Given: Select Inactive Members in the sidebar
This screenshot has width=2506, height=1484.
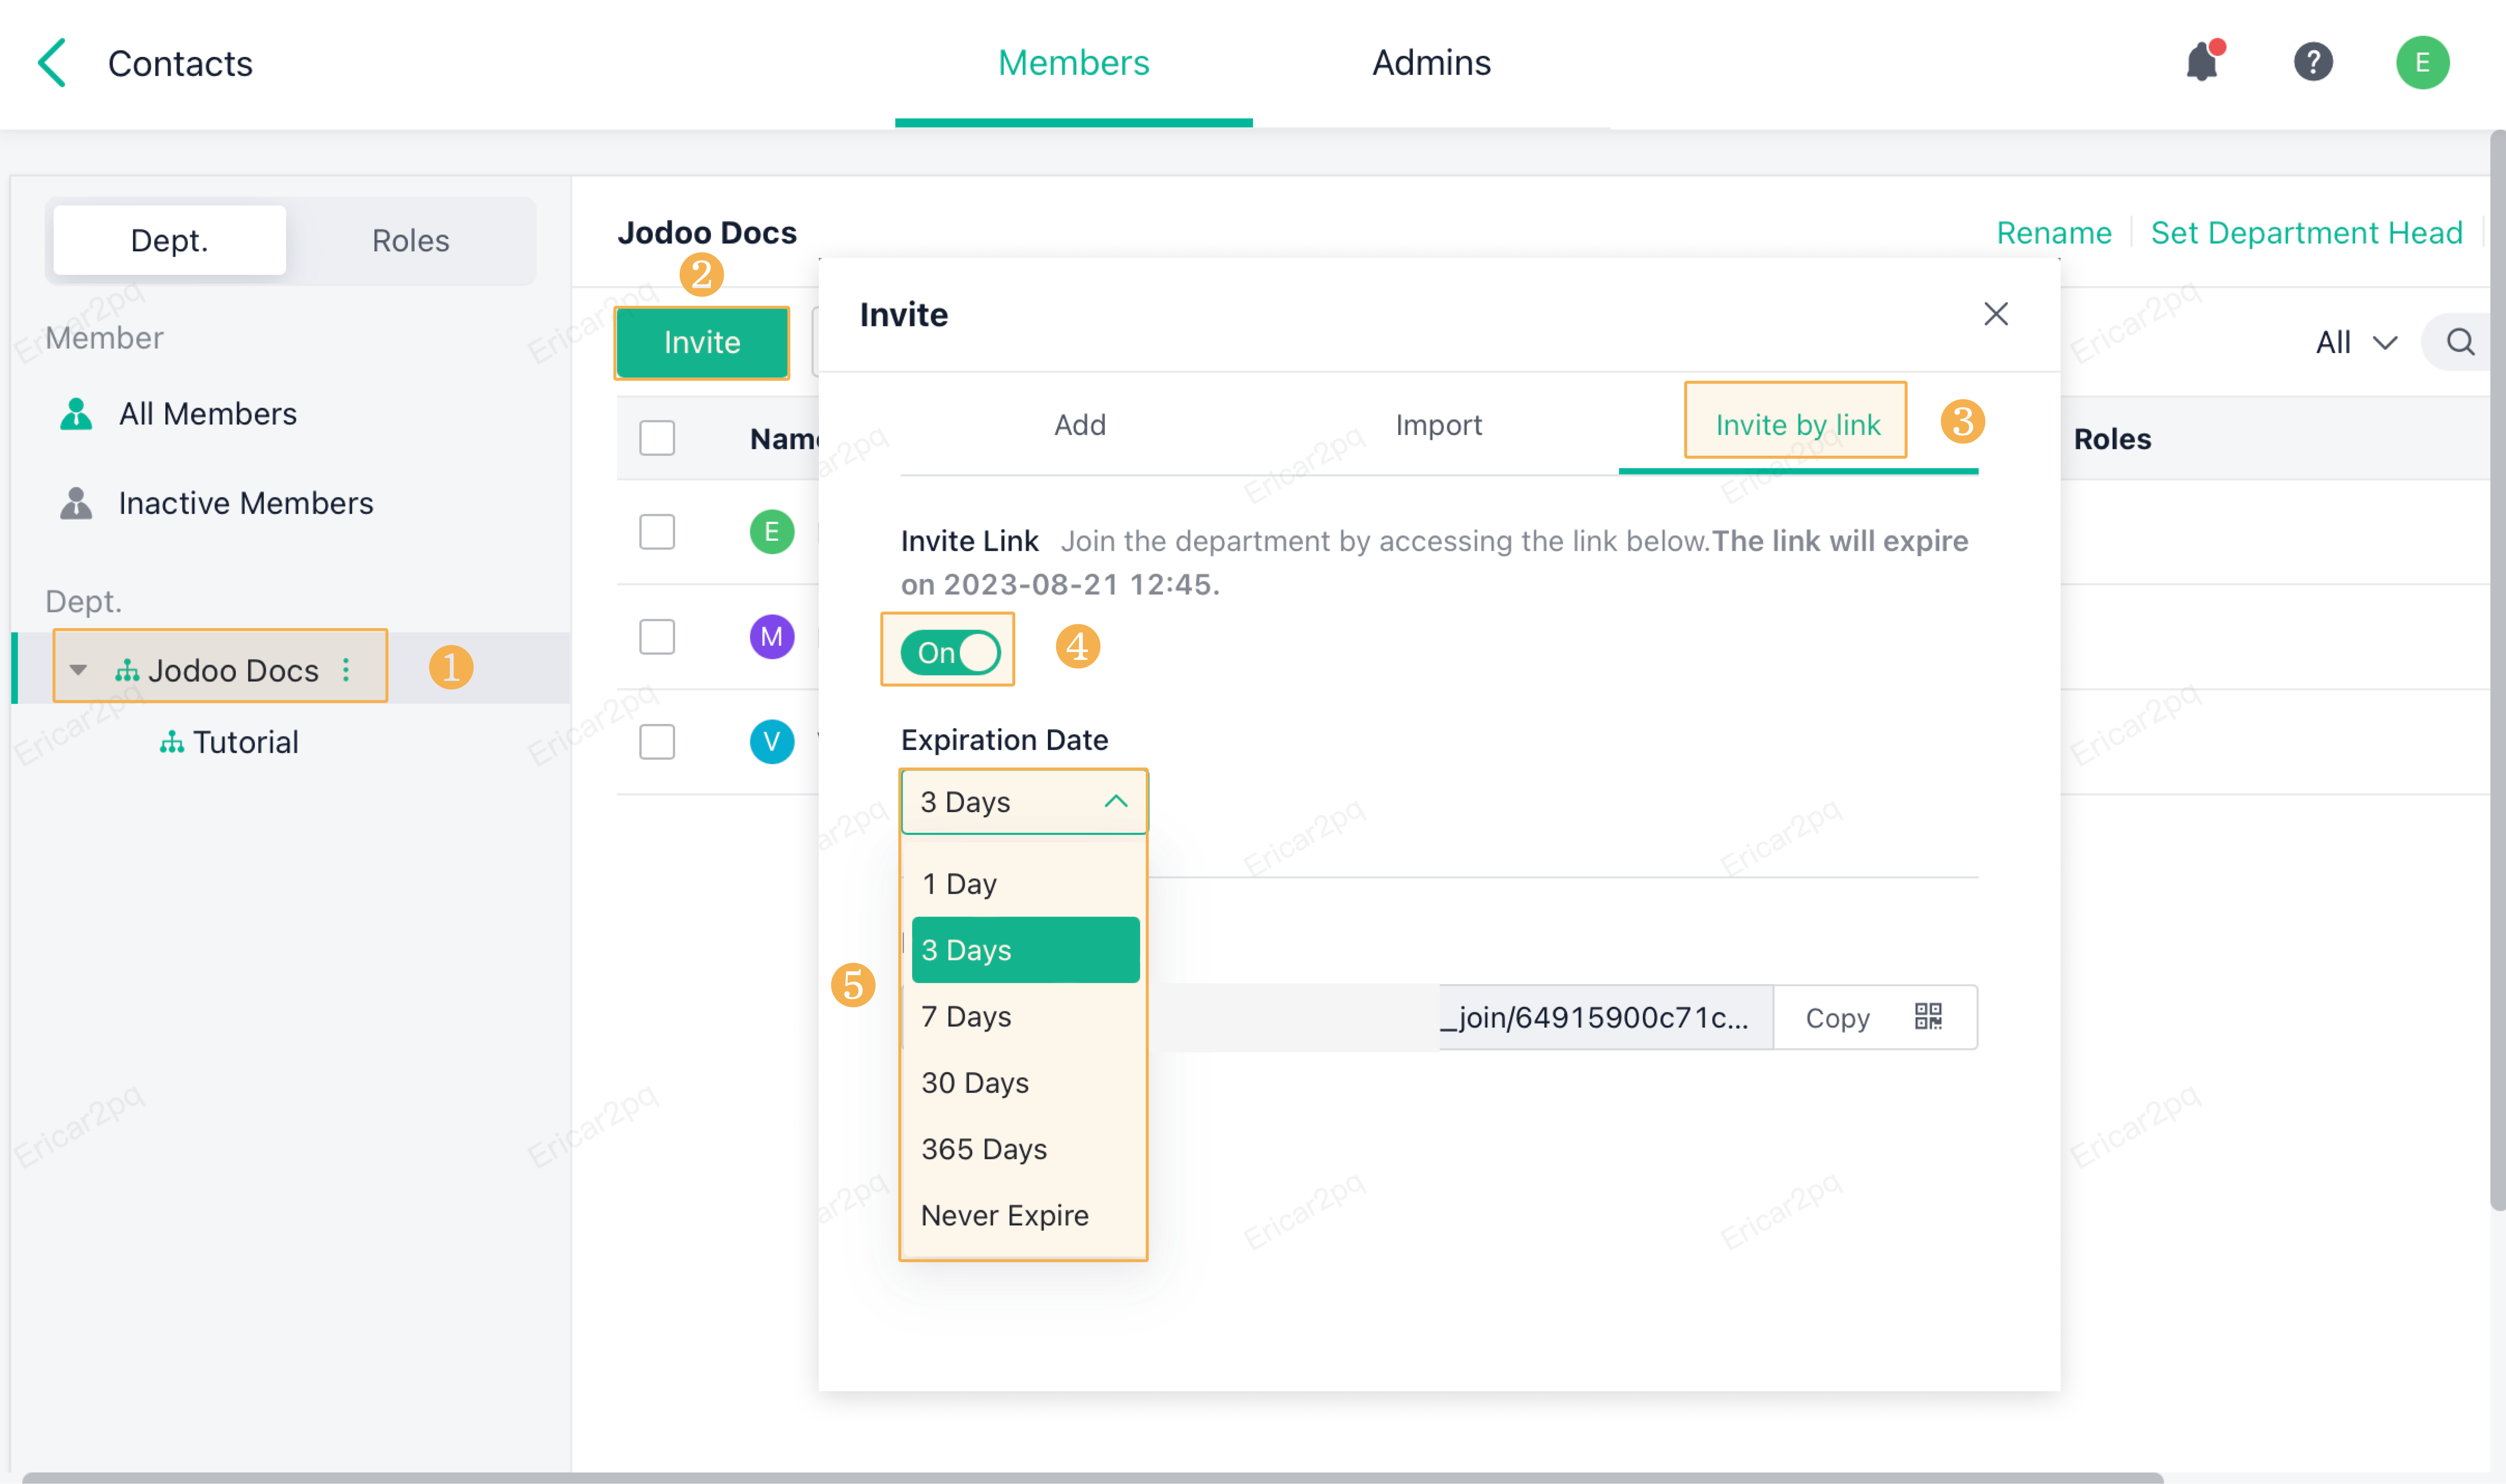Looking at the screenshot, I should (290, 503).
